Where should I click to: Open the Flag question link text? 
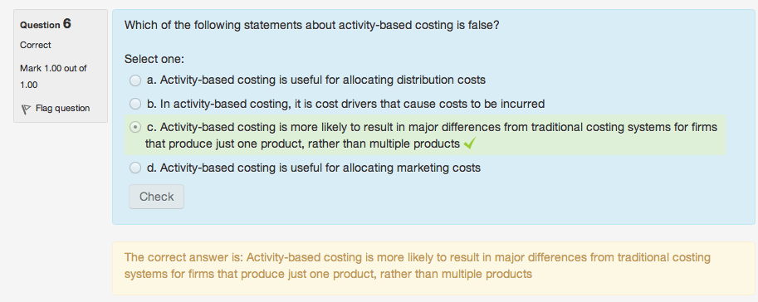click(63, 108)
